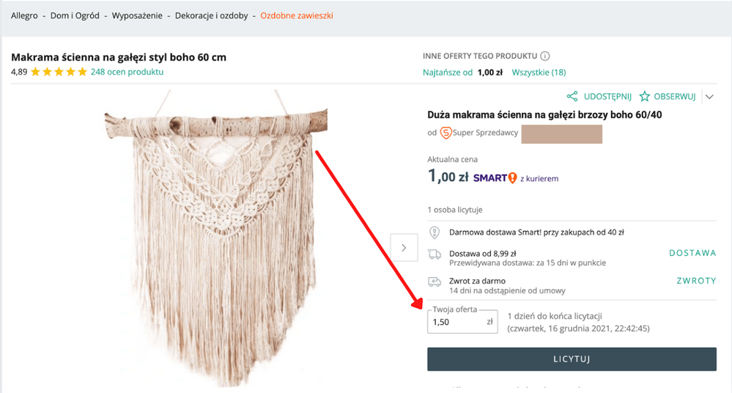Viewport: 732px width, 393px height.
Task: Click the info icon beside Inne oferty
Action: (x=545, y=56)
